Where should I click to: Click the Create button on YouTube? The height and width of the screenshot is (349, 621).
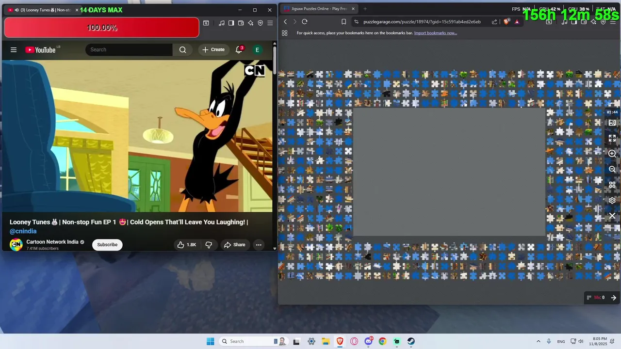(213, 49)
